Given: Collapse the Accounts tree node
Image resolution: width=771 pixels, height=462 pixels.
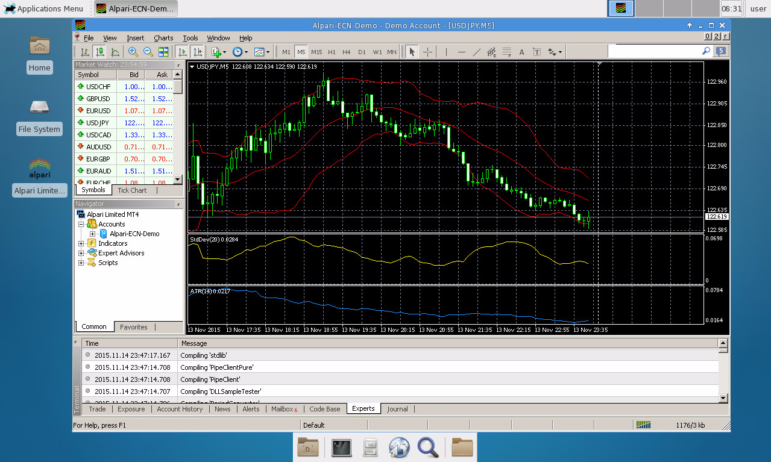Looking at the screenshot, I should coord(81,224).
